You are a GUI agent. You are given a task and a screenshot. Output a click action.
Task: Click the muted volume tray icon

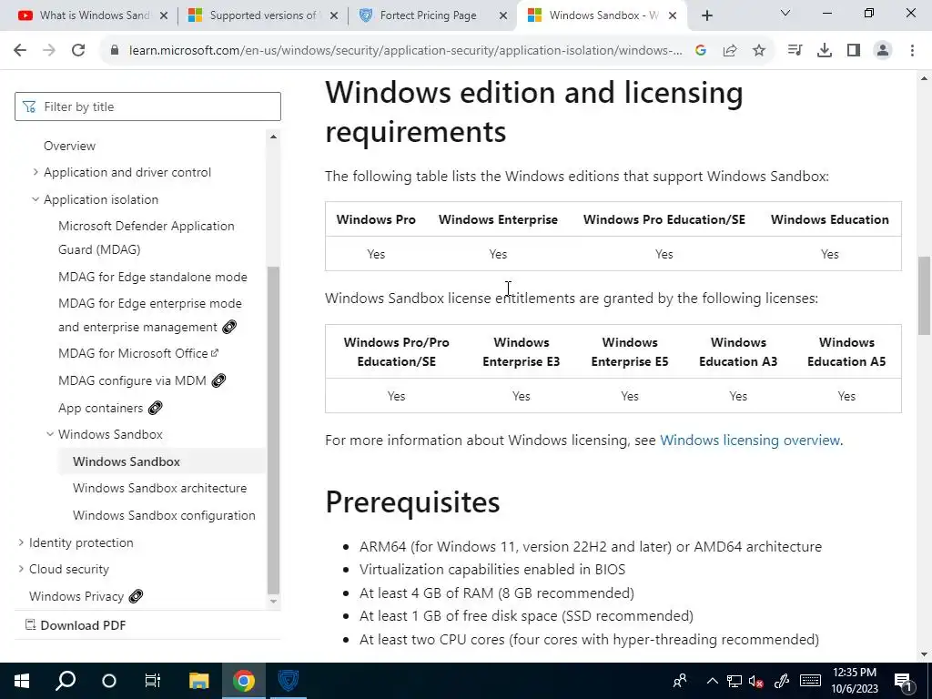(x=756, y=681)
